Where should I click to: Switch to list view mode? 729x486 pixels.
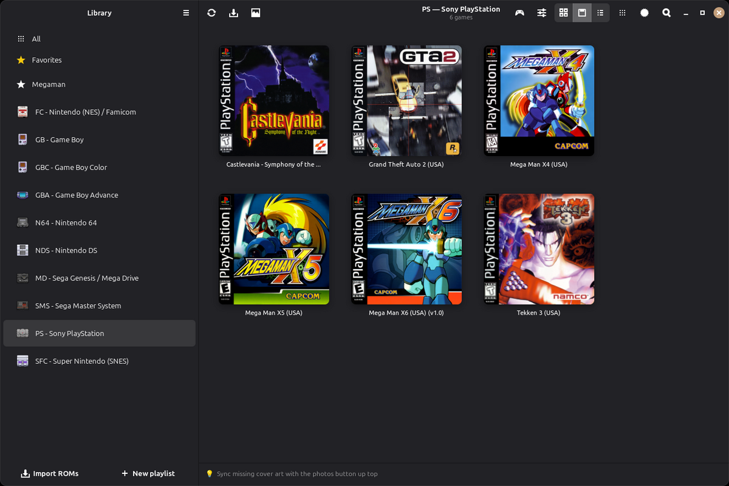(x=600, y=13)
